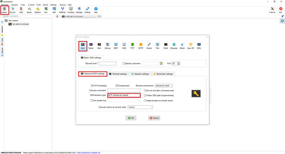285x154 pixels.
Task: Open the Settings toolbar icon
Action: [87, 10]
